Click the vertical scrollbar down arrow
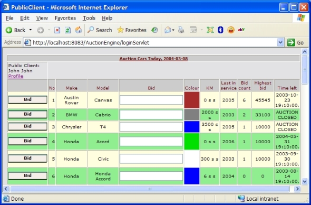This screenshot has height=205, width=311. (305, 181)
